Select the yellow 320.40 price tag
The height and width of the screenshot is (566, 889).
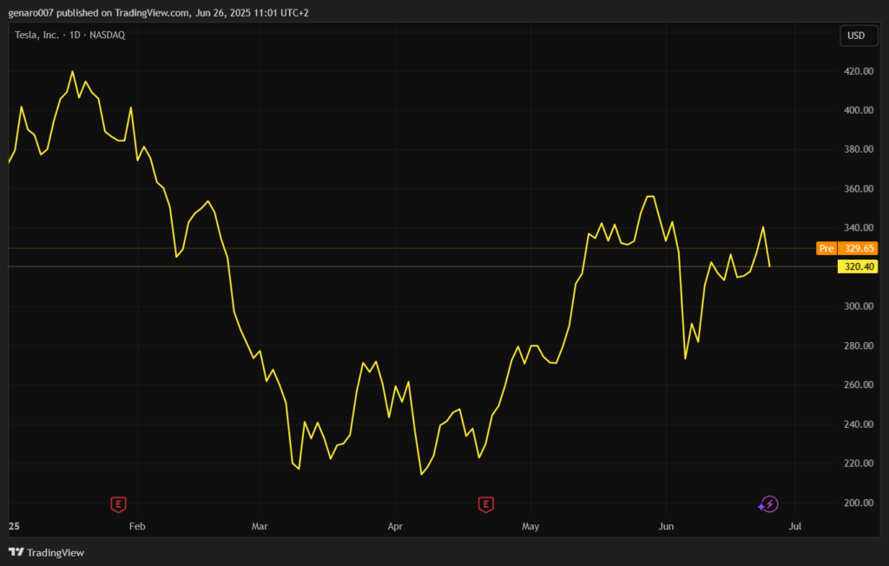858,267
